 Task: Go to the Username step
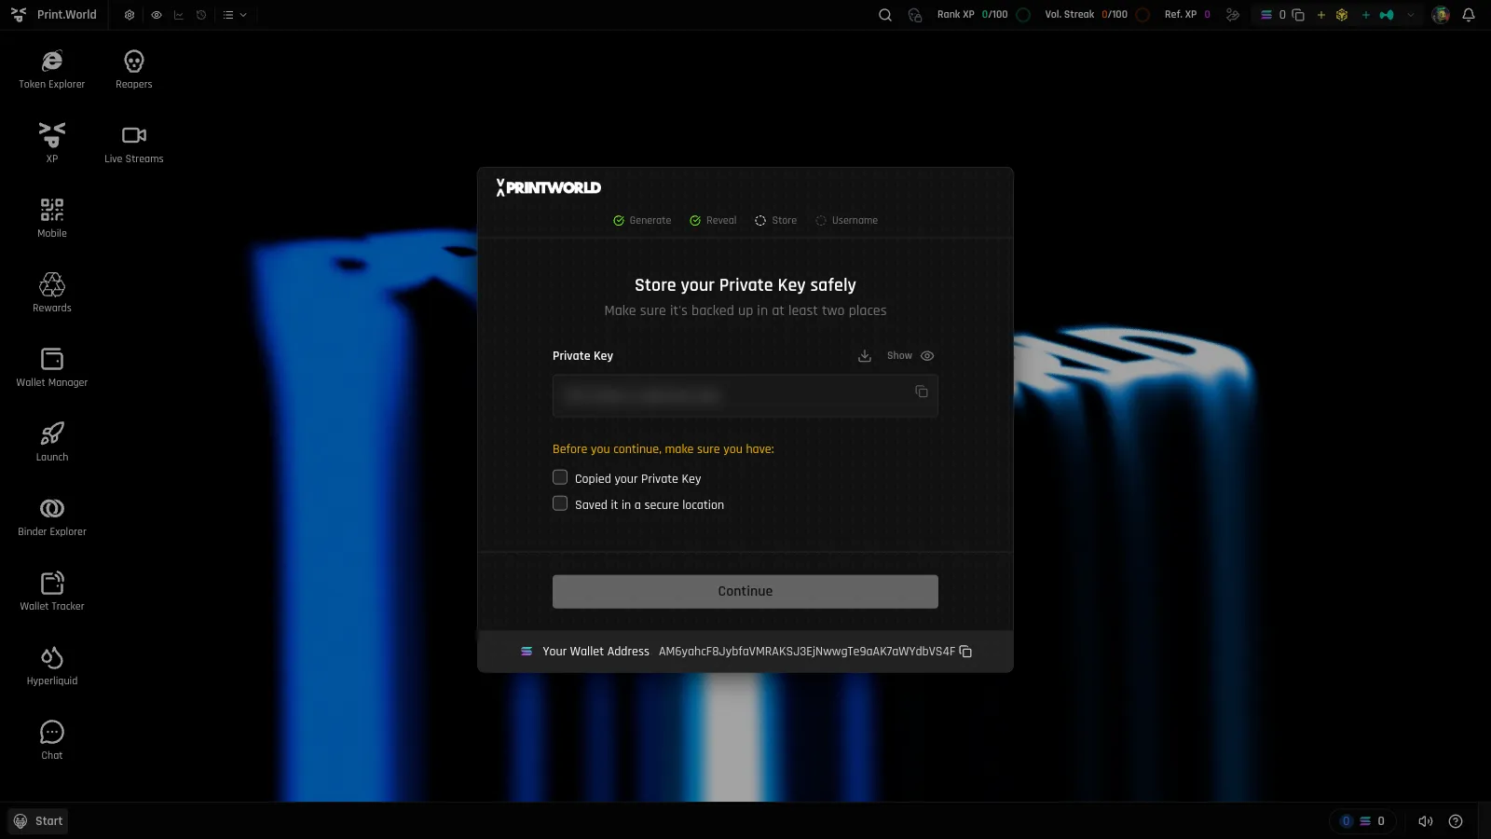(x=846, y=221)
